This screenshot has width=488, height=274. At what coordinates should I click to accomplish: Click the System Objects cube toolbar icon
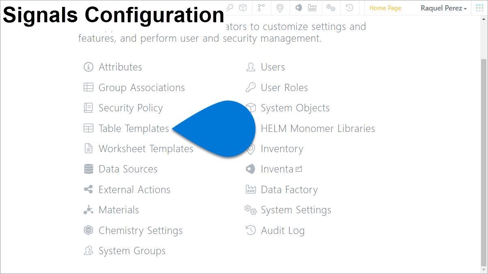(x=243, y=8)
